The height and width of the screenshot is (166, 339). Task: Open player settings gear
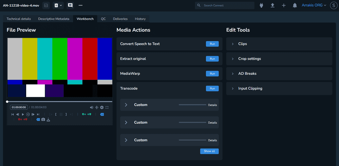102,107
